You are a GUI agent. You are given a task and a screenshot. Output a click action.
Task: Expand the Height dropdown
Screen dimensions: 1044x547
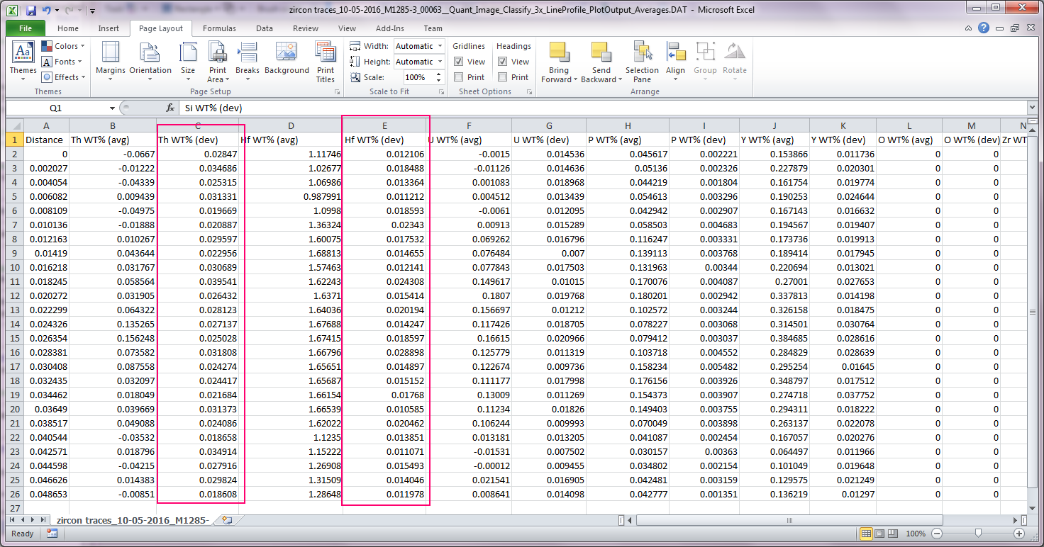tap(440, 62)
